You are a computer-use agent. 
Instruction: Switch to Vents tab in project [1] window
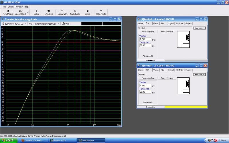155,23
